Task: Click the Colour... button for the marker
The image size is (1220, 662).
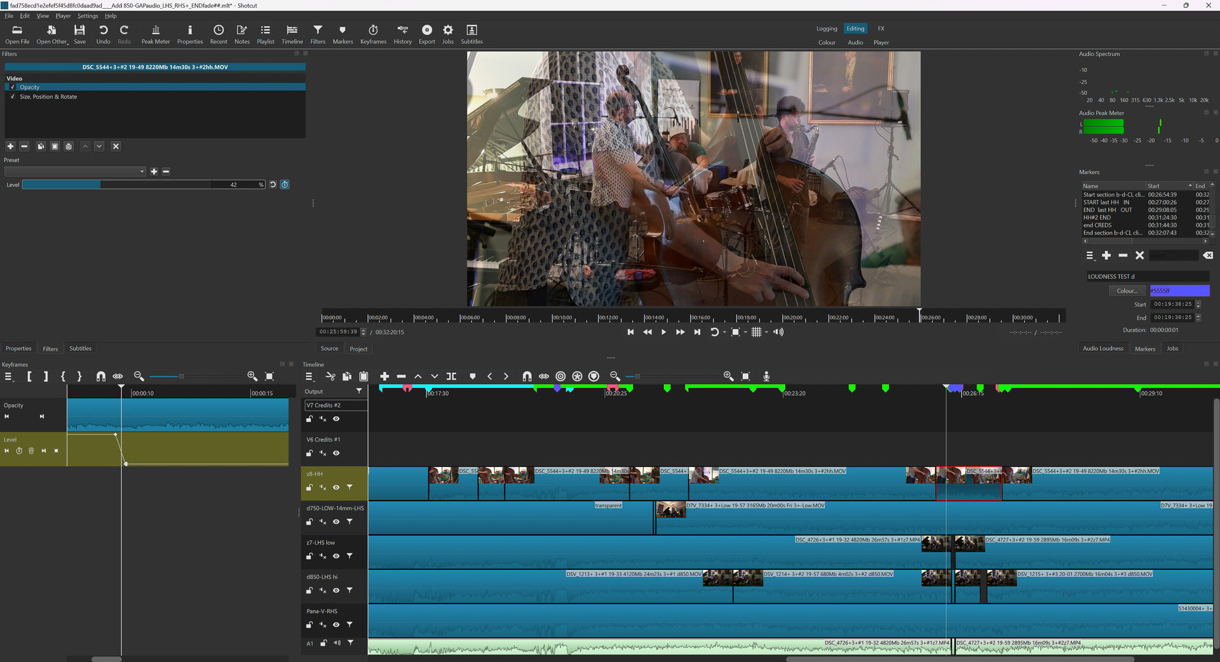Action: (1127, 291)
